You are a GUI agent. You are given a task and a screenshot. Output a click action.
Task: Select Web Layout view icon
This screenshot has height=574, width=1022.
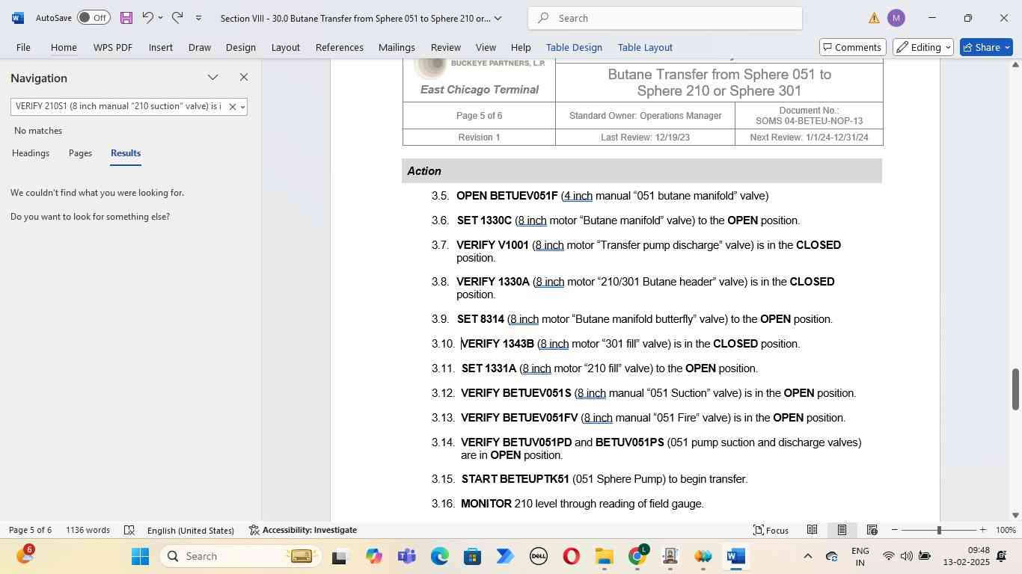(x=872, y=530)
